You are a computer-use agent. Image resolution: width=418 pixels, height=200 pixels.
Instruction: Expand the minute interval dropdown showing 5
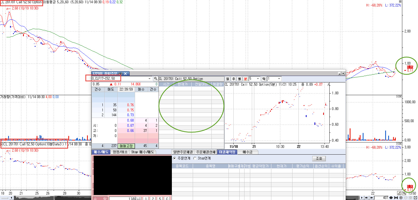[x=258, y=79]
